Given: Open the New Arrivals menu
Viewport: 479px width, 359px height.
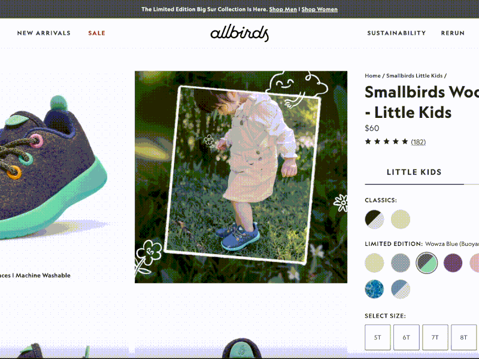Looking at the screenshot, I should click(x=44, y=33).
